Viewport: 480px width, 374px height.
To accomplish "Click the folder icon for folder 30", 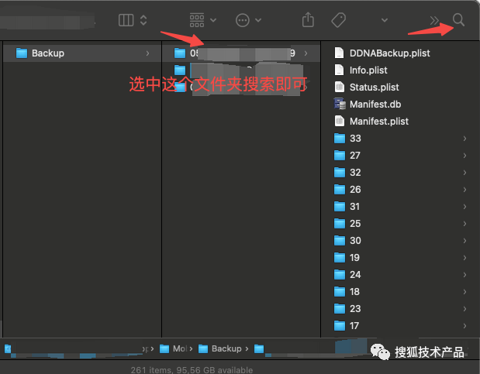I will (x=340, y=240).
